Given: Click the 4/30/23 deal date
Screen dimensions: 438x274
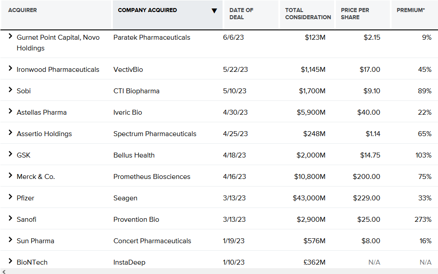Looking at the screenshot, I should coord(235,112).
